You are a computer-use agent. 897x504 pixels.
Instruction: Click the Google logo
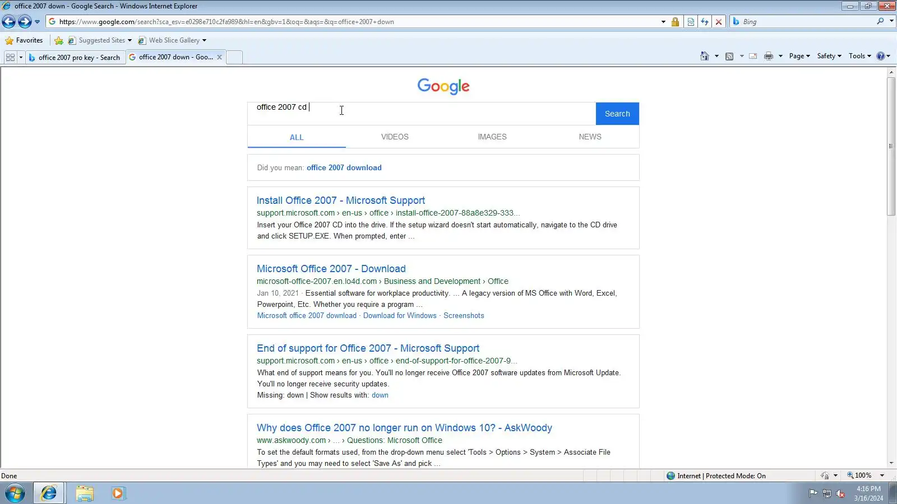(443, 86)
